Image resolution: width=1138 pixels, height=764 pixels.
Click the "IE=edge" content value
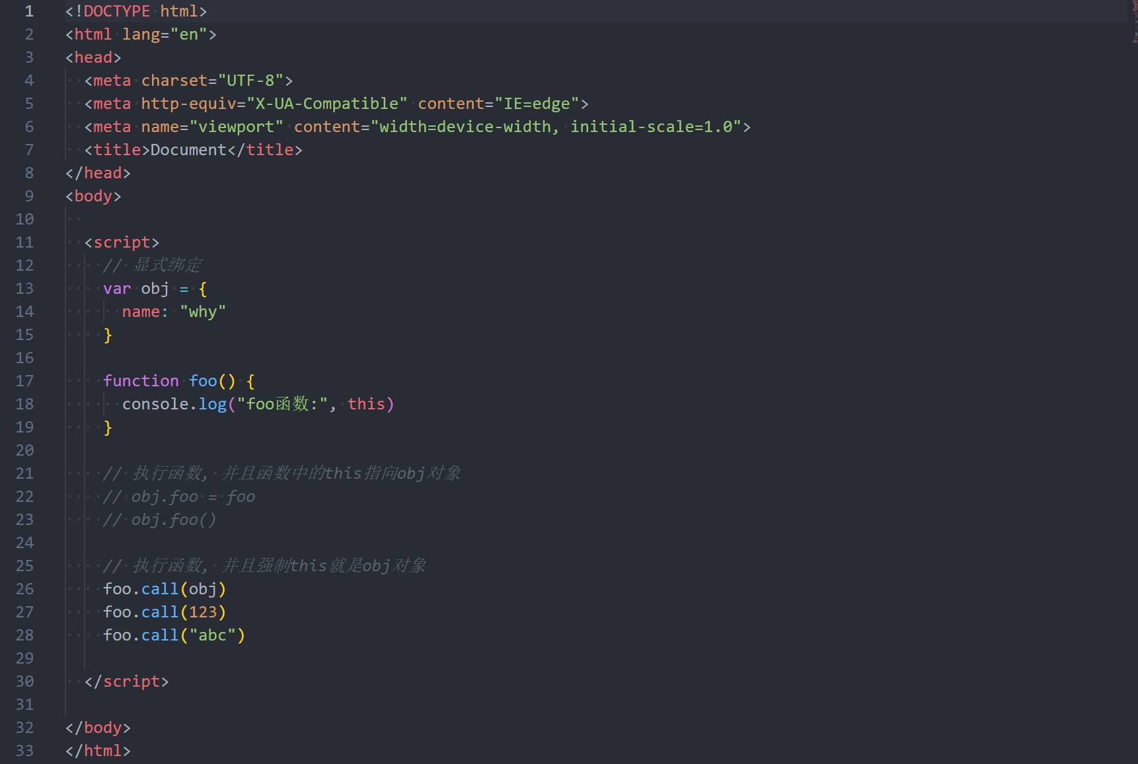pyautogui.click(x=537, y=104)
